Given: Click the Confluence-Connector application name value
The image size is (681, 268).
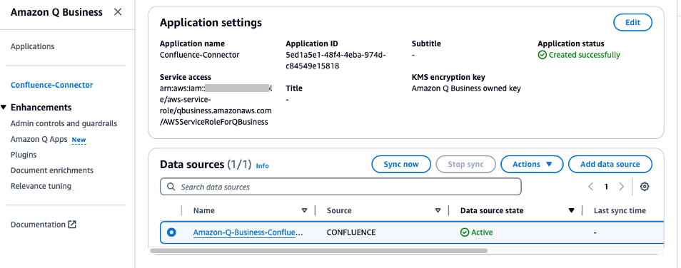Looking at the screenshot, I should point(199,55).
